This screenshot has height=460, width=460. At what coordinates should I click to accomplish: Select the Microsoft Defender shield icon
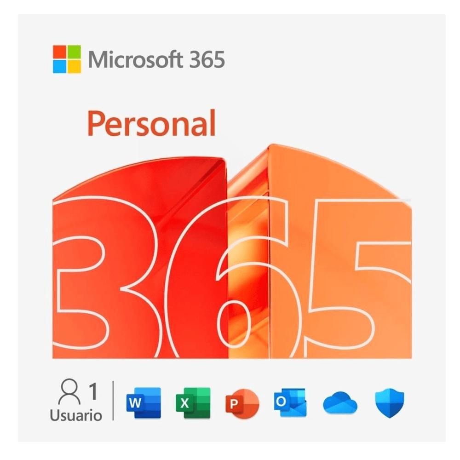click(x=390, y=403)
